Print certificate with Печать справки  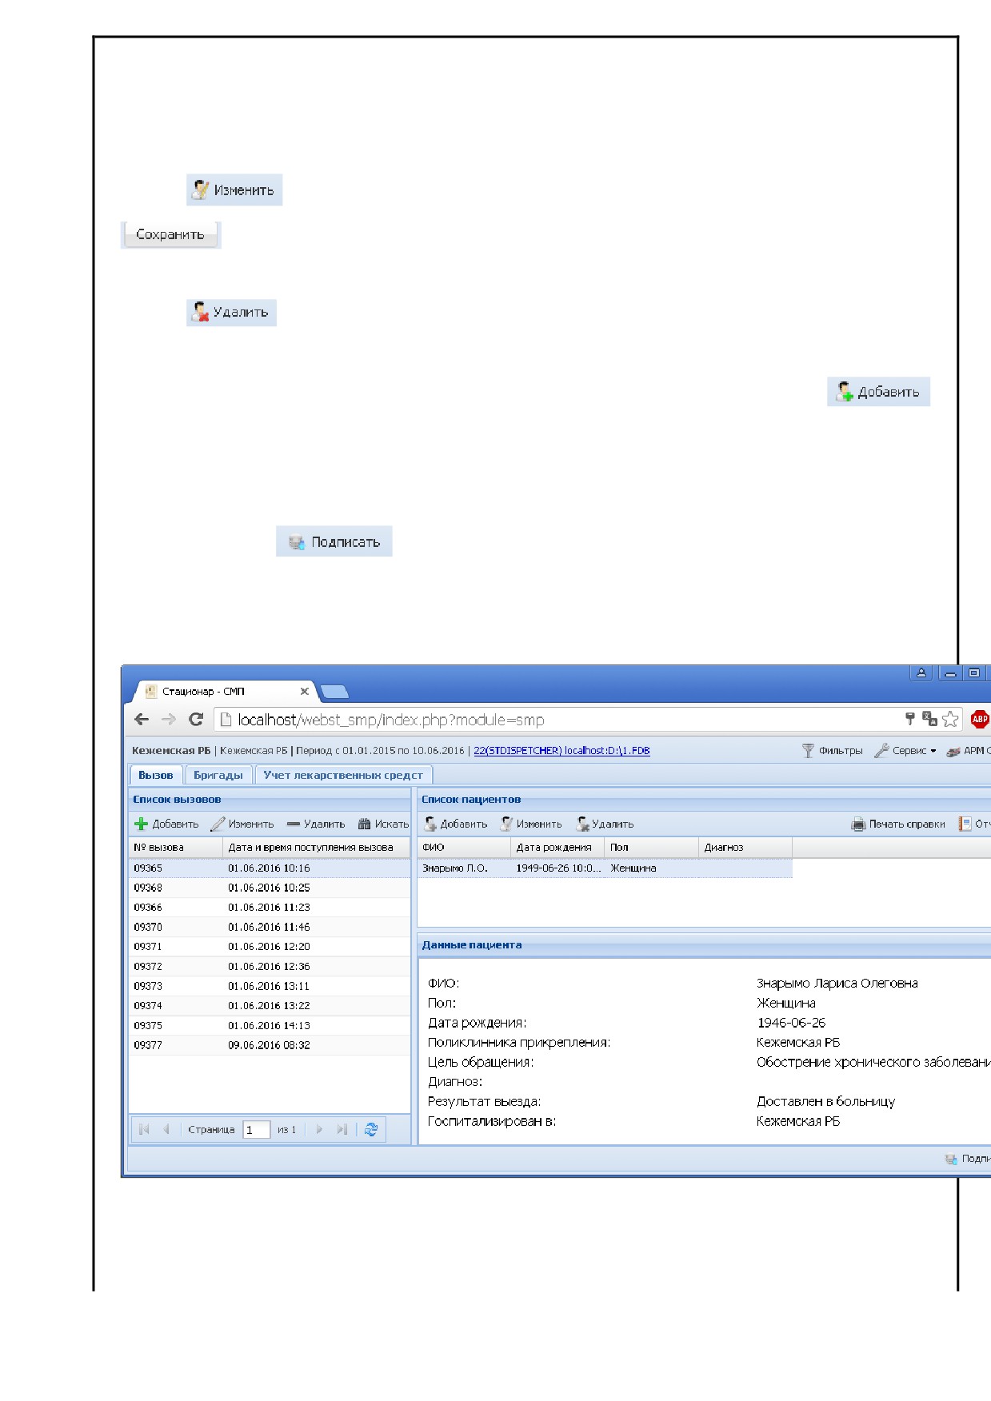pos(898,824)
